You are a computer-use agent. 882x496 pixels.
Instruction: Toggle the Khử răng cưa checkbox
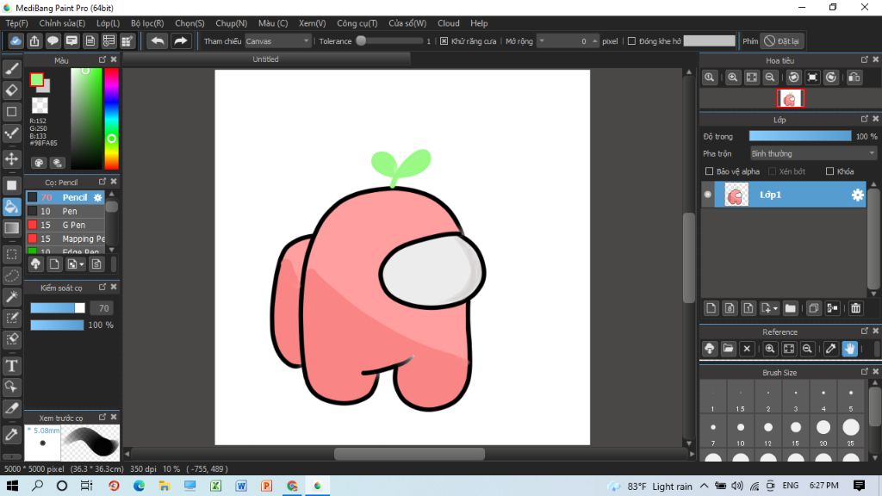tap(444, 41)
